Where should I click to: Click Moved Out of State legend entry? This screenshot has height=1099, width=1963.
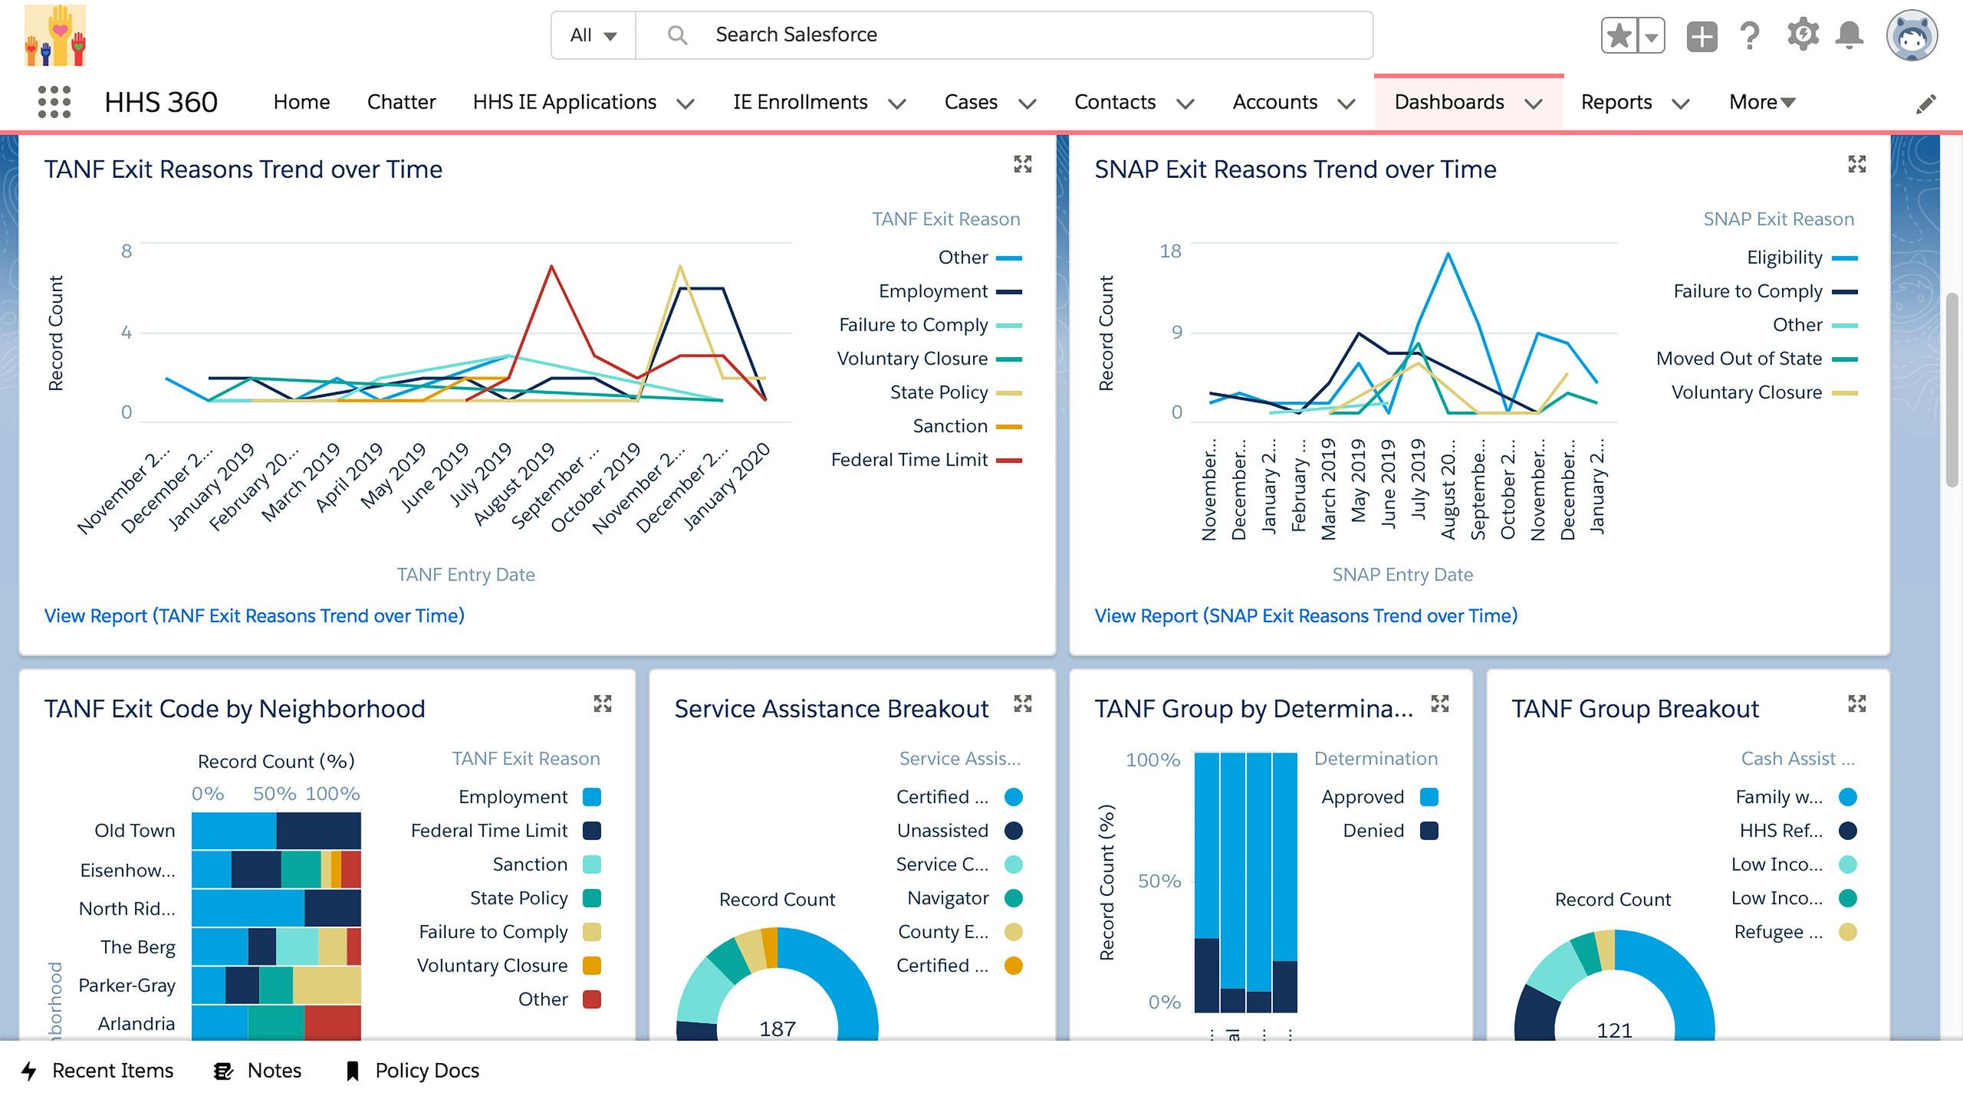pyautogui.click(x=1757, y=359)
